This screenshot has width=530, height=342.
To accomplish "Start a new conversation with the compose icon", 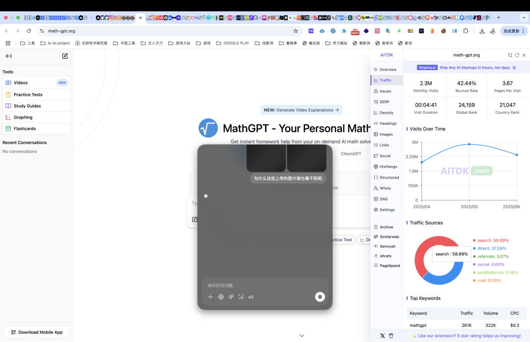I will click(65, 56).
